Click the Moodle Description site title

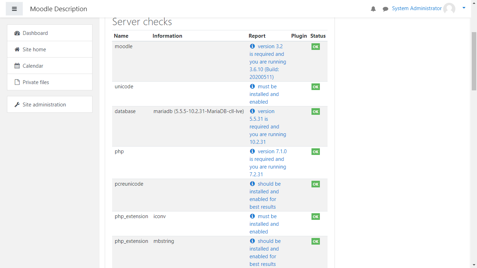tap(59, 9)
